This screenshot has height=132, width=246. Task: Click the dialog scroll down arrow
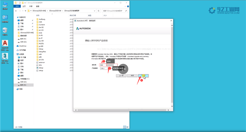pyautogui.click(x=172, y=106)
